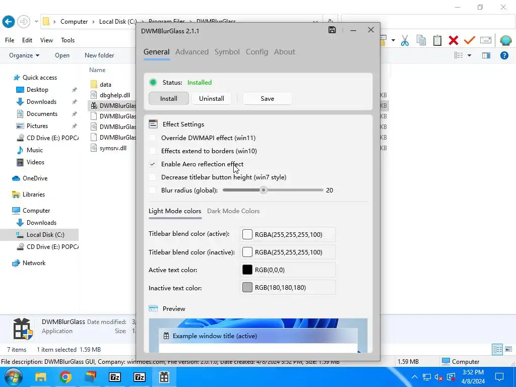Click the Paste clipboard icon in Explorer toolbar
This screenshot has width=516, height=387.
[437, 40]
